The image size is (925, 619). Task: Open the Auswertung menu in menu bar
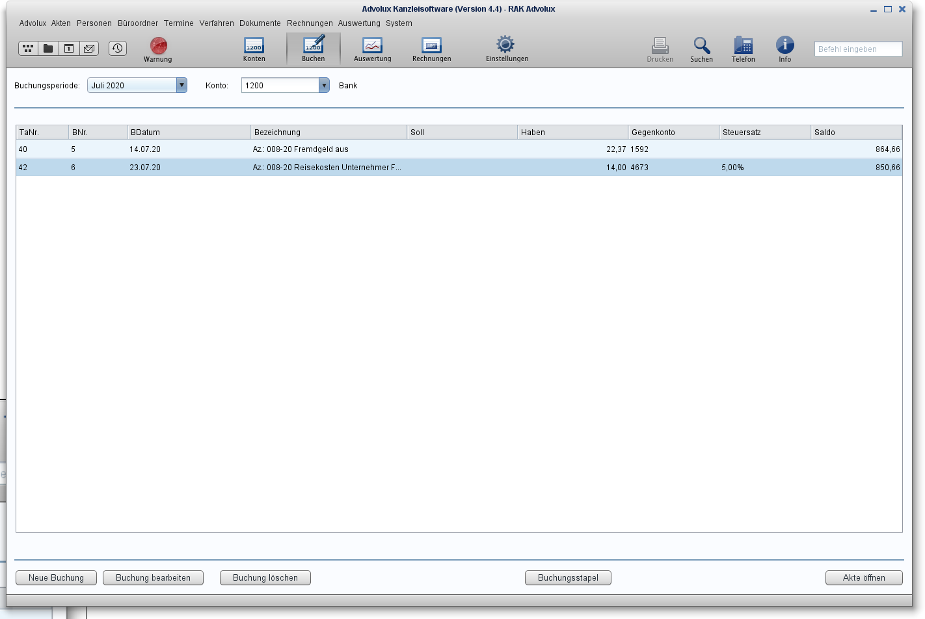(359, 23)
